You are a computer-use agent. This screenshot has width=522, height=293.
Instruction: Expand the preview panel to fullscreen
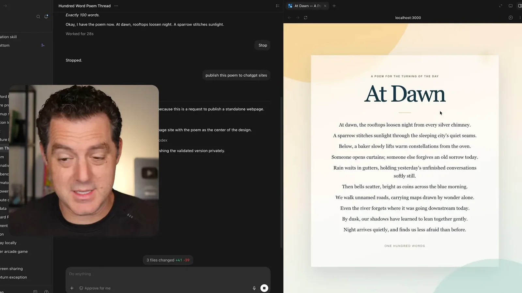coord(501,6)
